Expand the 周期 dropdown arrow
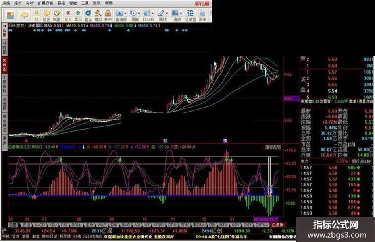Viewport: 375px width, 242px height. (x=139, y=14)
